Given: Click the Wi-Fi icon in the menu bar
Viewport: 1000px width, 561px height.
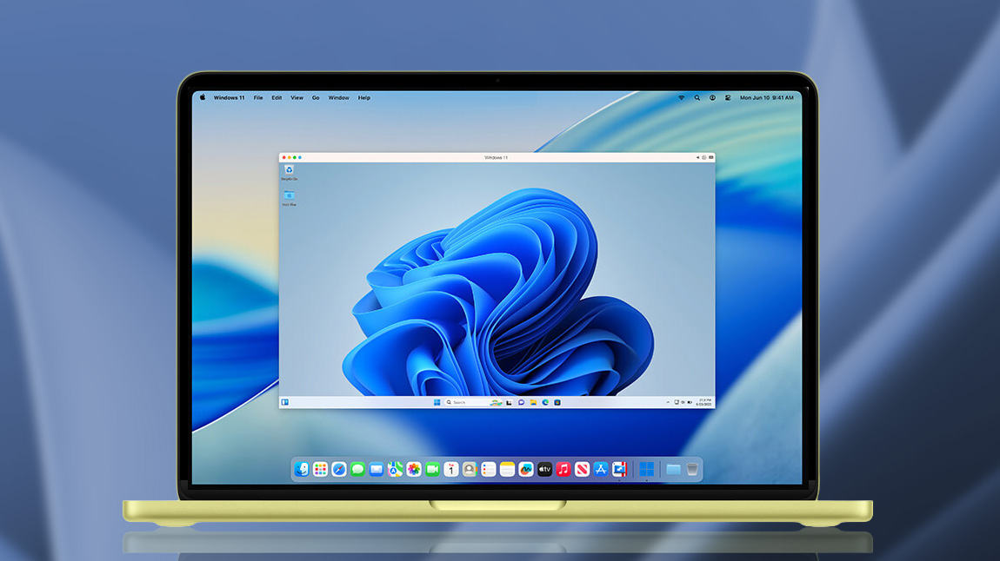Looking at the screenshot, I should point(681,97).
